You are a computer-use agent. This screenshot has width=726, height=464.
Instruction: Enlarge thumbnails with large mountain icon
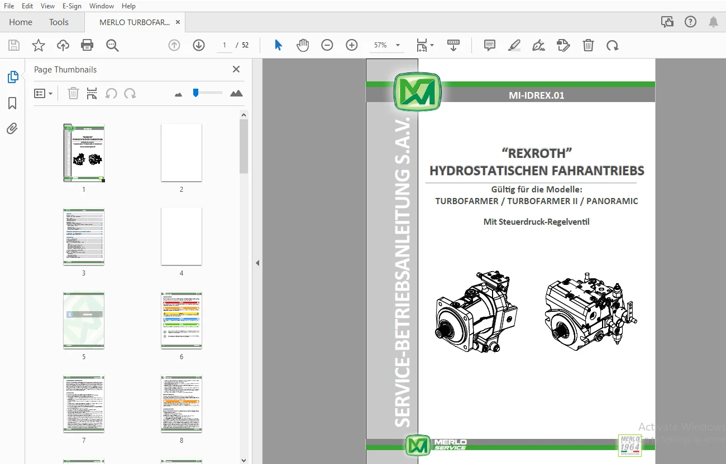(x=236, y=93)
